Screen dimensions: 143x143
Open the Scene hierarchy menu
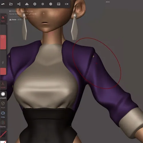[x=19, y=4]
